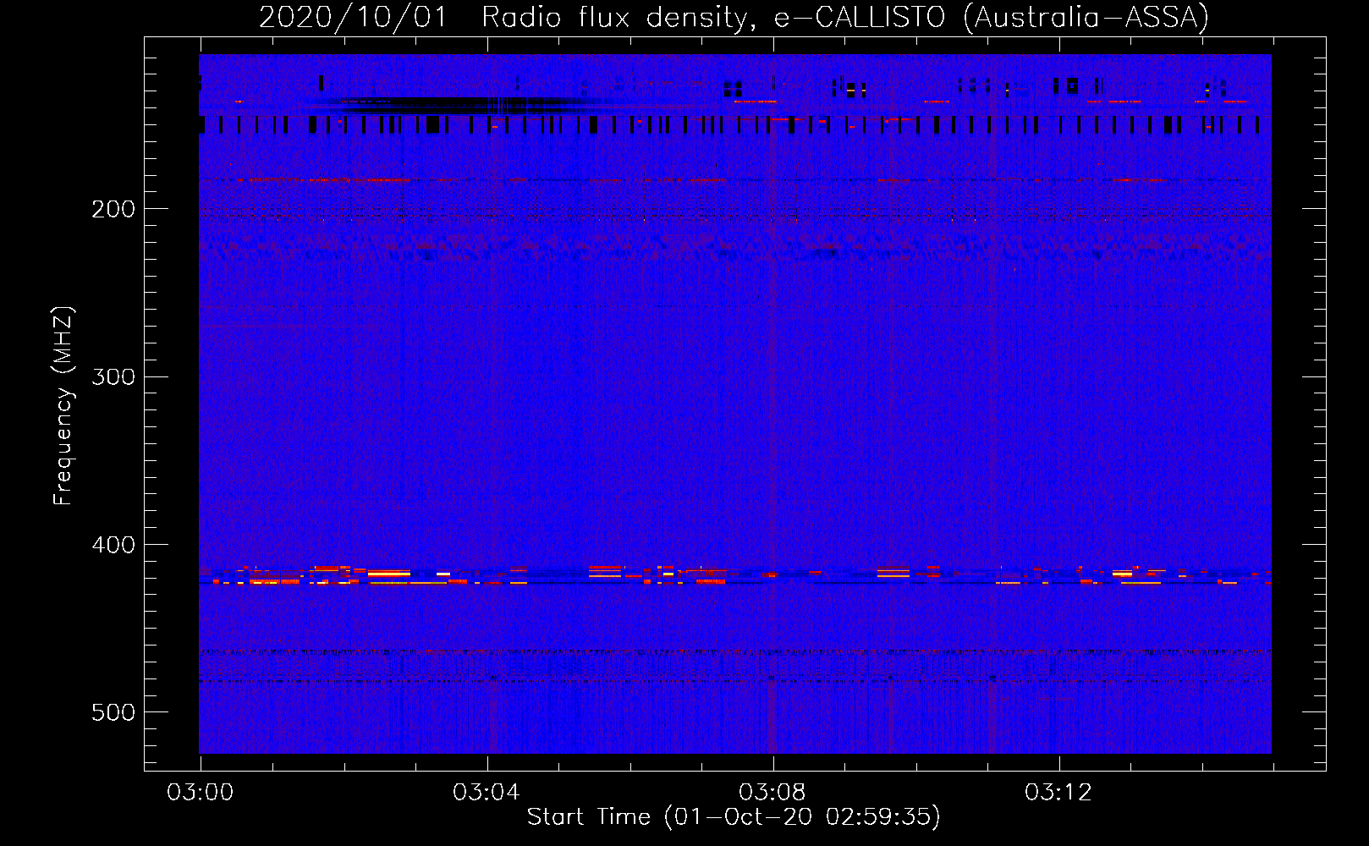This screenshot has height=846, width=1369.
Task: Click the '03:04' time tick label
Action: [x=487, y=793]
